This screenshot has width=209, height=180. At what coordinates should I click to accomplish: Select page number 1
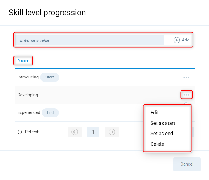(x=93, y=132)
